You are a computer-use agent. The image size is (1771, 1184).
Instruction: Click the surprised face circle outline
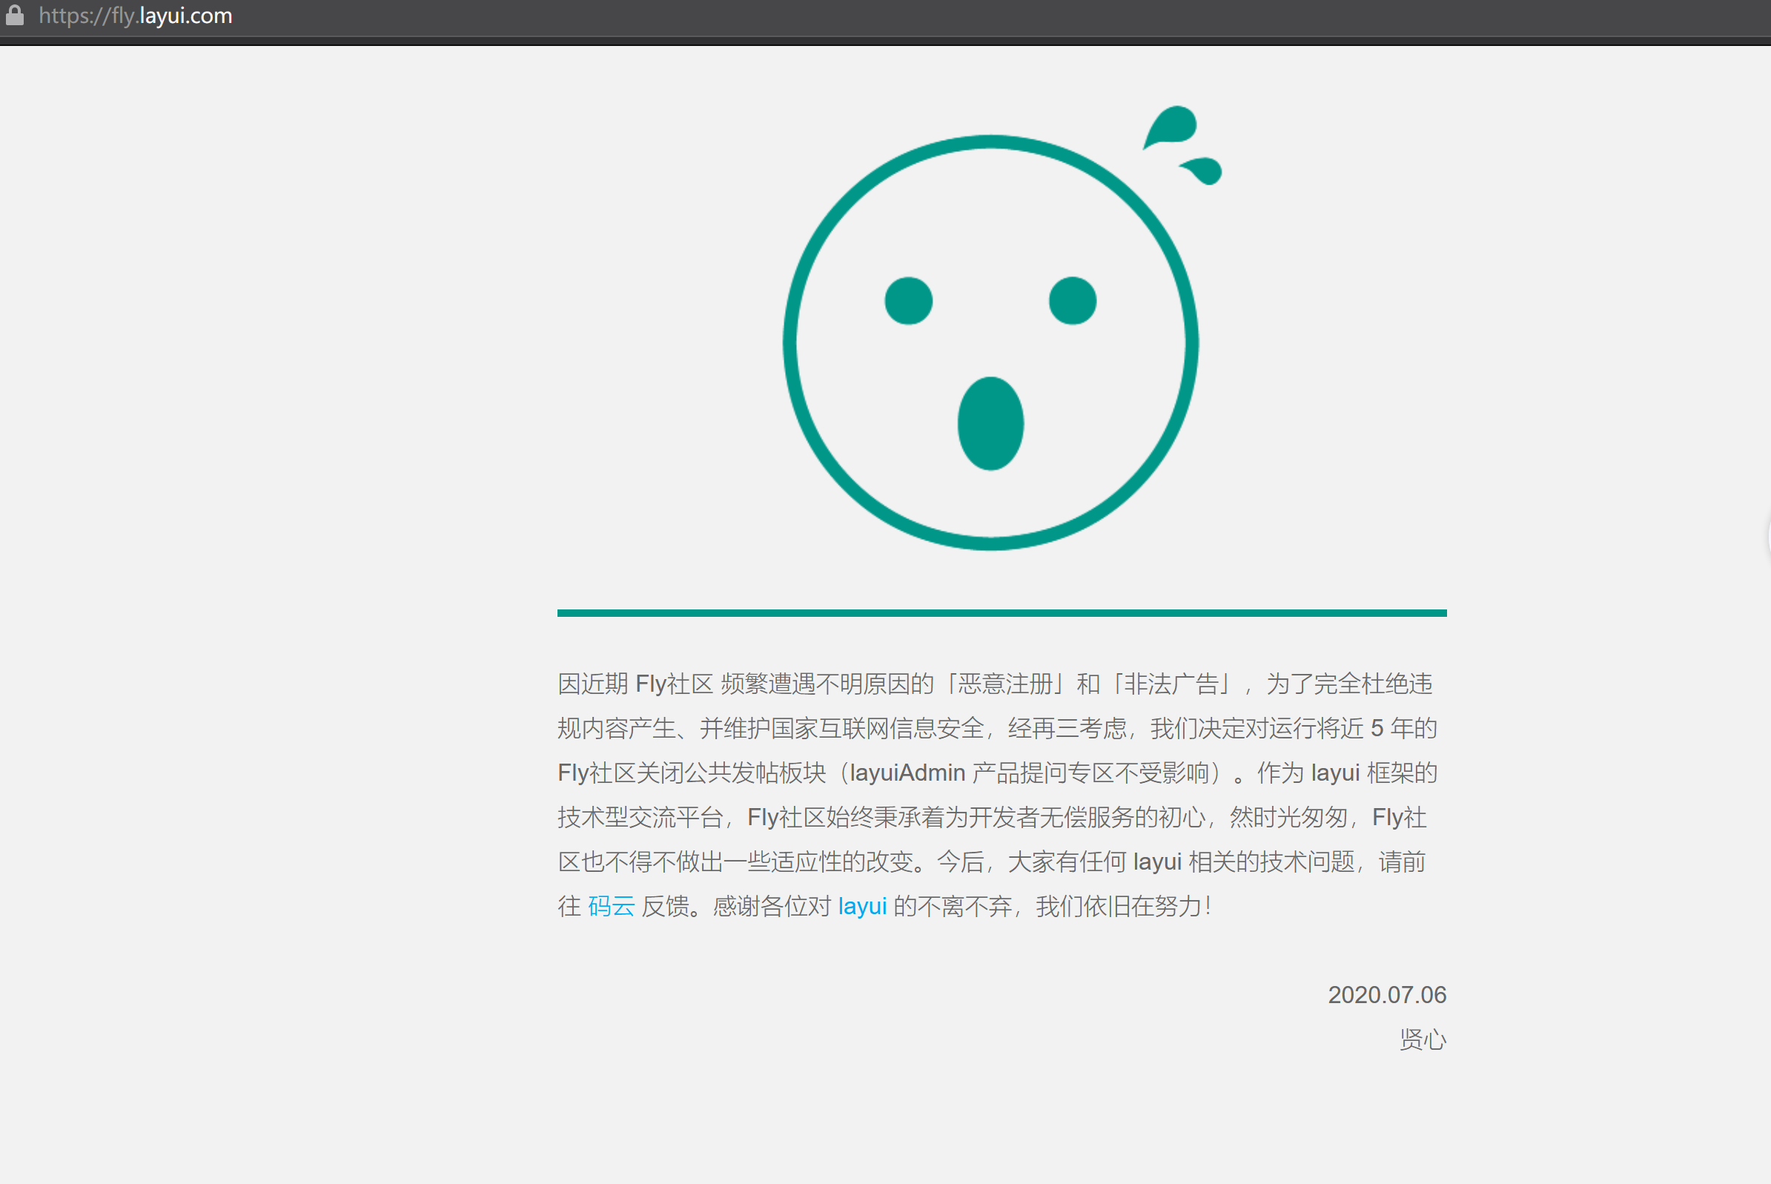click(790, 343)
